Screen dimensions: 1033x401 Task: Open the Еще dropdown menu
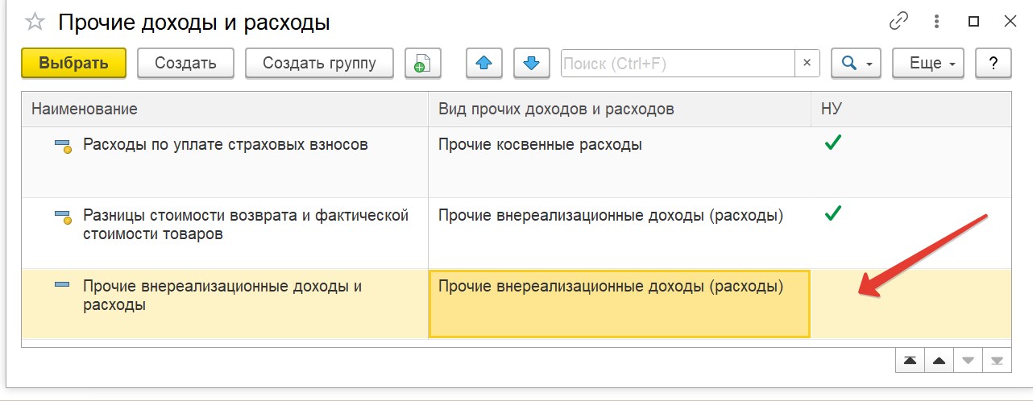pyautogui.click(x=928, y=63)
